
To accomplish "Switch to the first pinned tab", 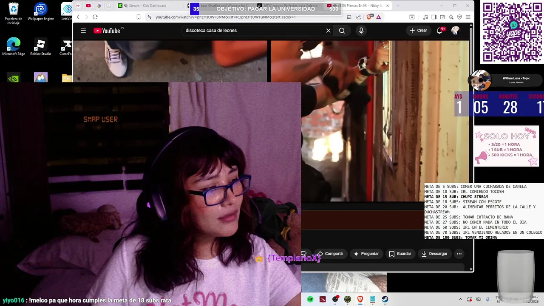I will tap(78, 6).
